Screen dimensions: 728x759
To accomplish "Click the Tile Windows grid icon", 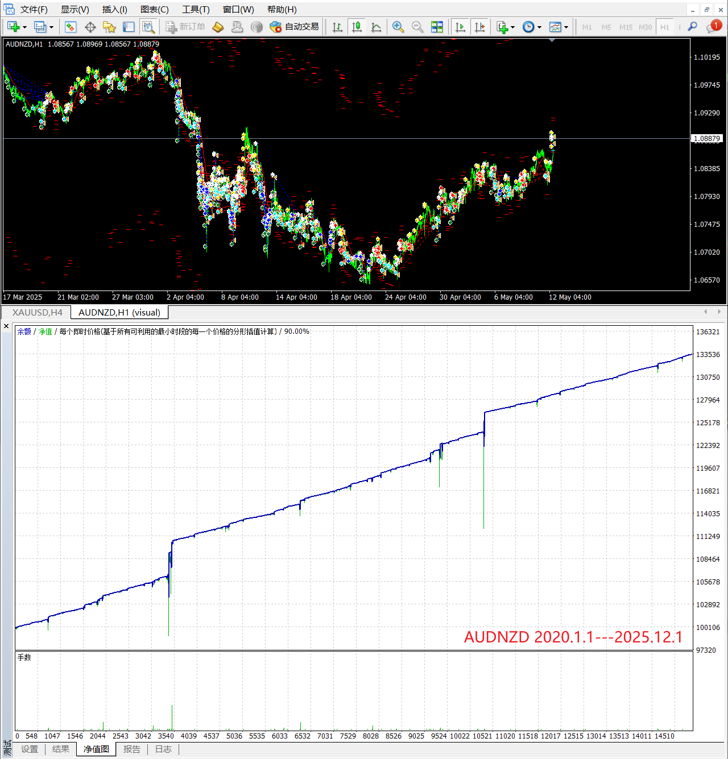I will coord(437,27).
